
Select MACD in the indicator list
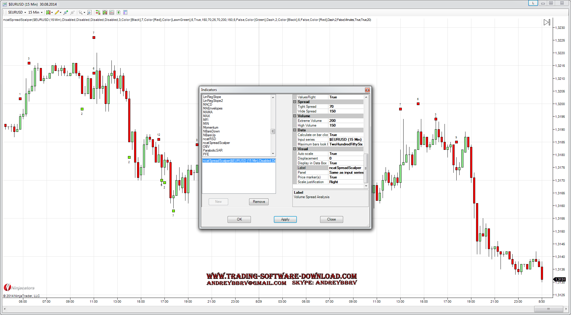tap(208, 105)
